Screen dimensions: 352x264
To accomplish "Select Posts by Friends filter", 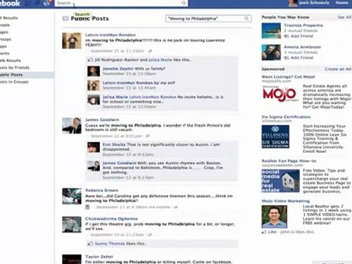I will click(15, 67).
